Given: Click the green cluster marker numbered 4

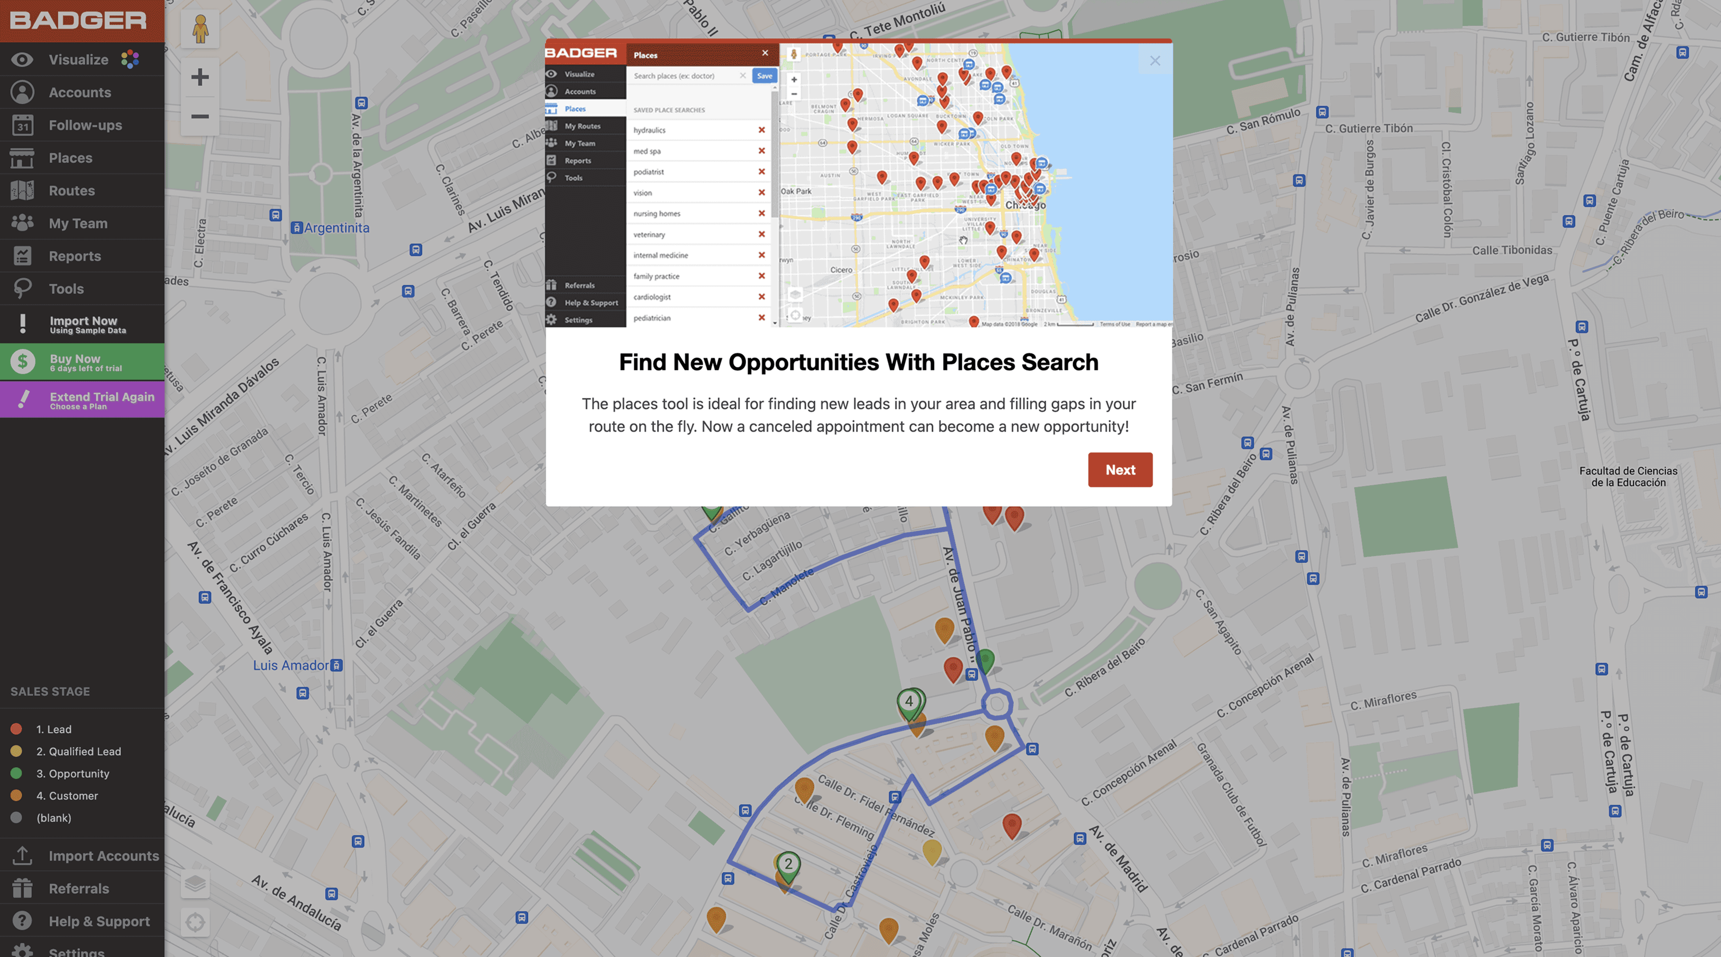Looking at the screenshot, I should click(x=909, y=702).
